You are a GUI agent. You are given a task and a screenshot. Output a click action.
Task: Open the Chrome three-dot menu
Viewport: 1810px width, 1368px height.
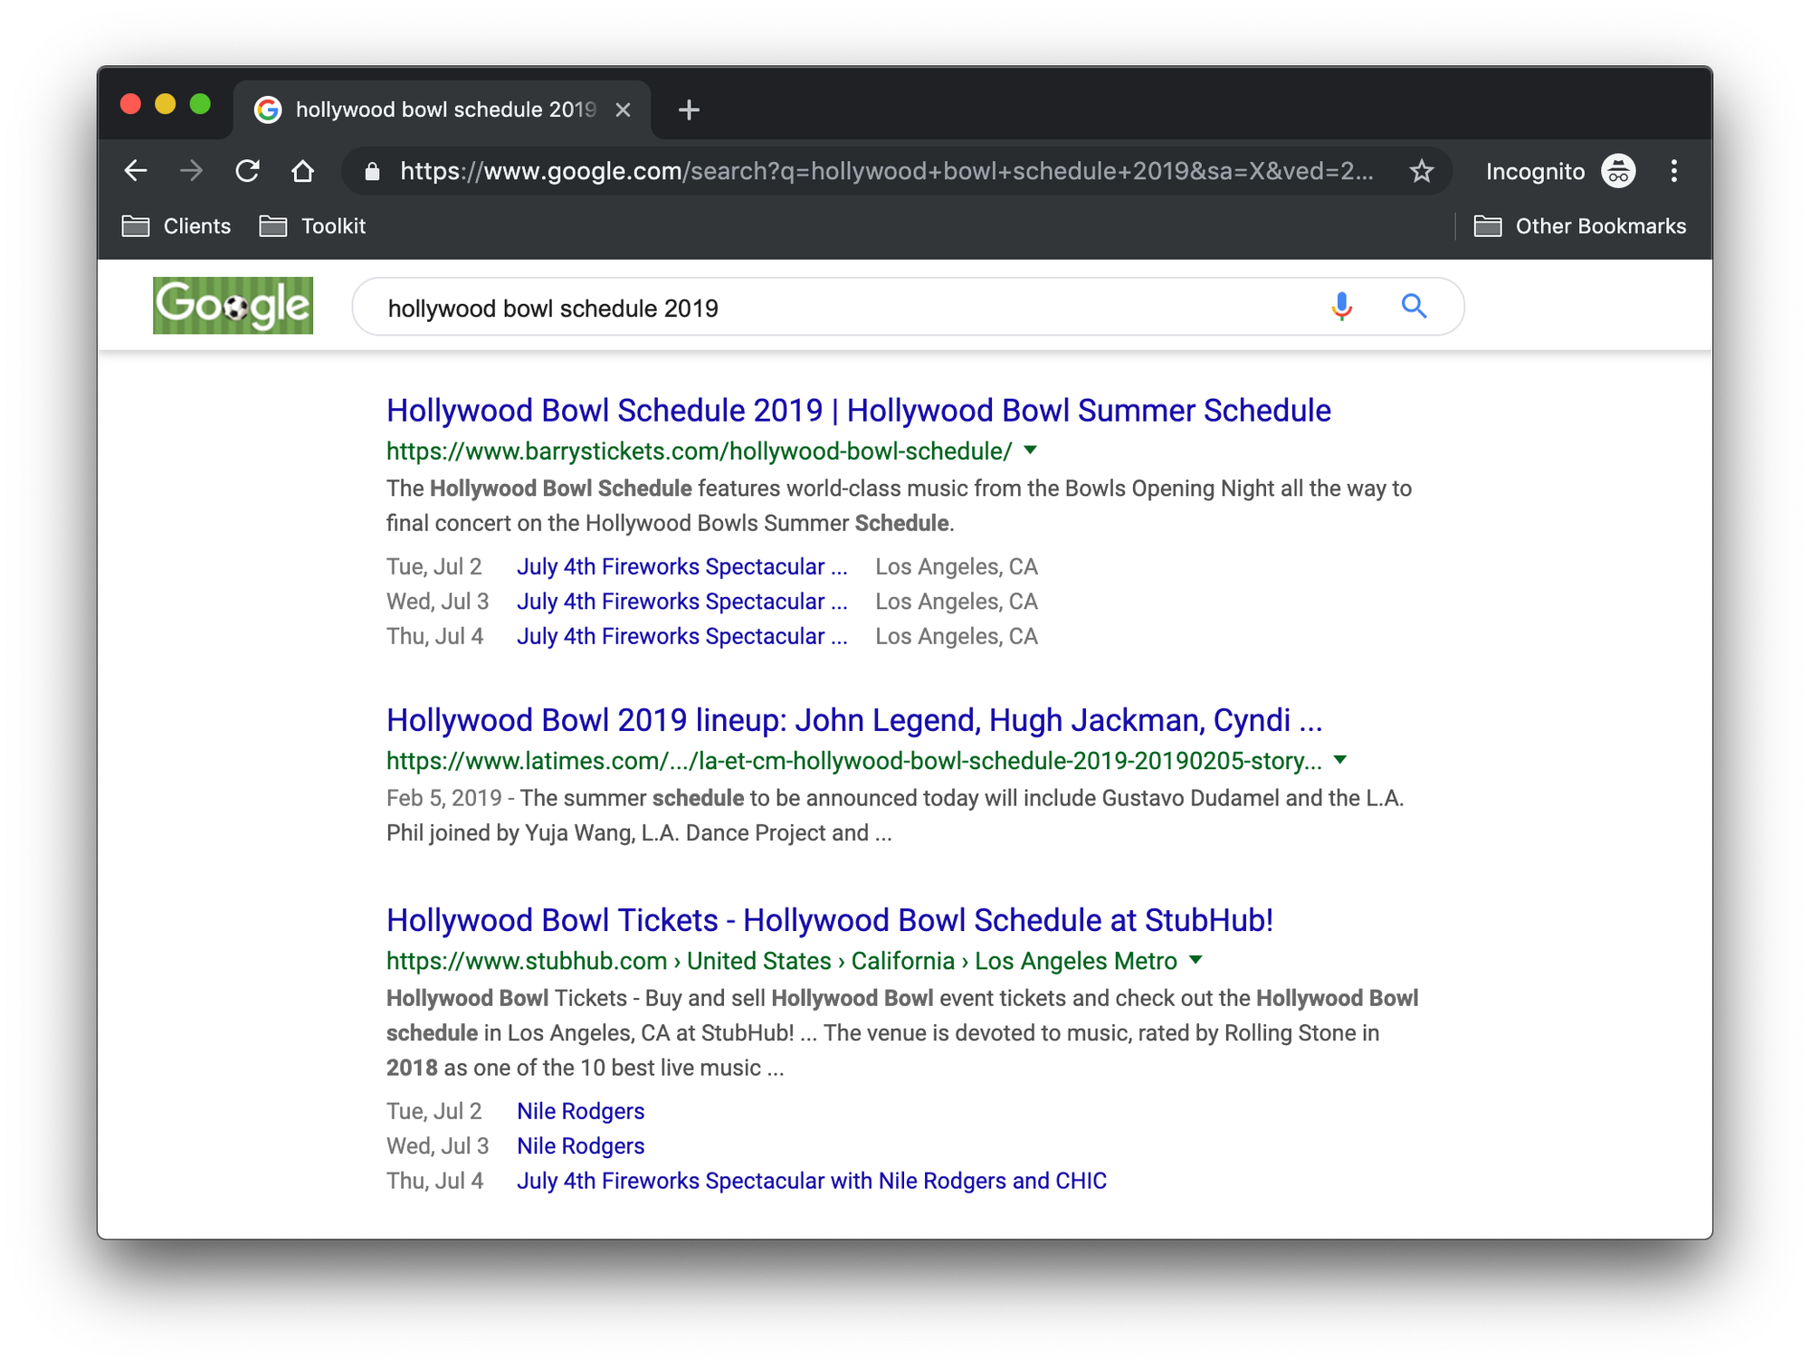pos(1674,172)
